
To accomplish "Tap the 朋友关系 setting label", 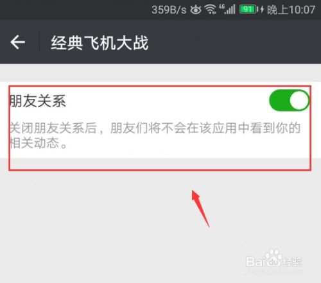I will pyautogui.click(x=38, y=101).
